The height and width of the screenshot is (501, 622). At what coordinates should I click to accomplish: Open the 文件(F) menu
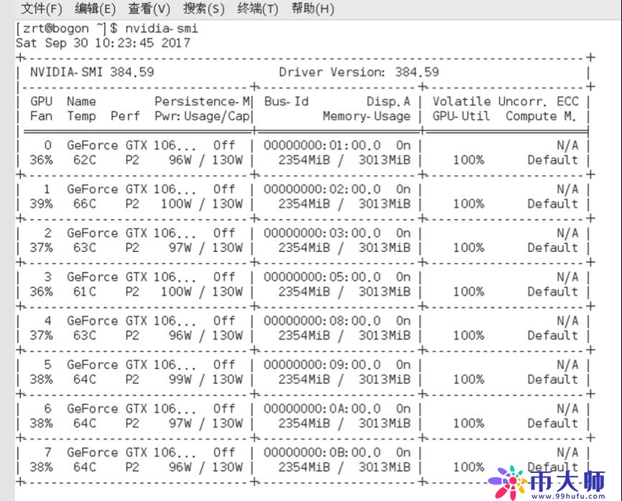pos(41,9)
